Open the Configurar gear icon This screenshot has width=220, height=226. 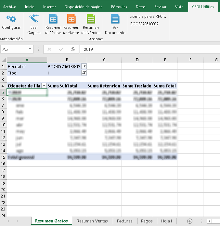[x=11, y=19]
